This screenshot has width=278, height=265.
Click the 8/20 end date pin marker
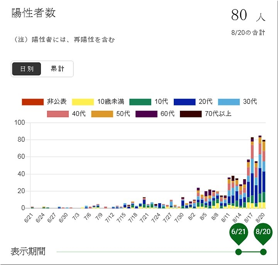click(264, 233)
